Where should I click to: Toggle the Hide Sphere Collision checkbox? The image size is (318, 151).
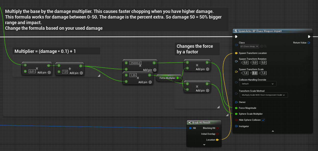(x=263, y=120)
